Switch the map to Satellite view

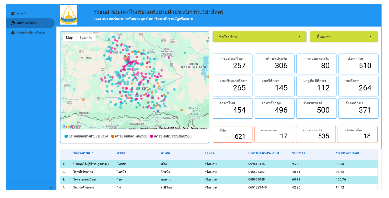click(x=86, y=38)
